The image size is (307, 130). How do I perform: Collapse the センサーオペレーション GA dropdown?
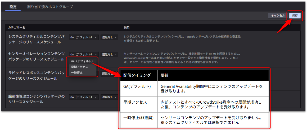84,54
